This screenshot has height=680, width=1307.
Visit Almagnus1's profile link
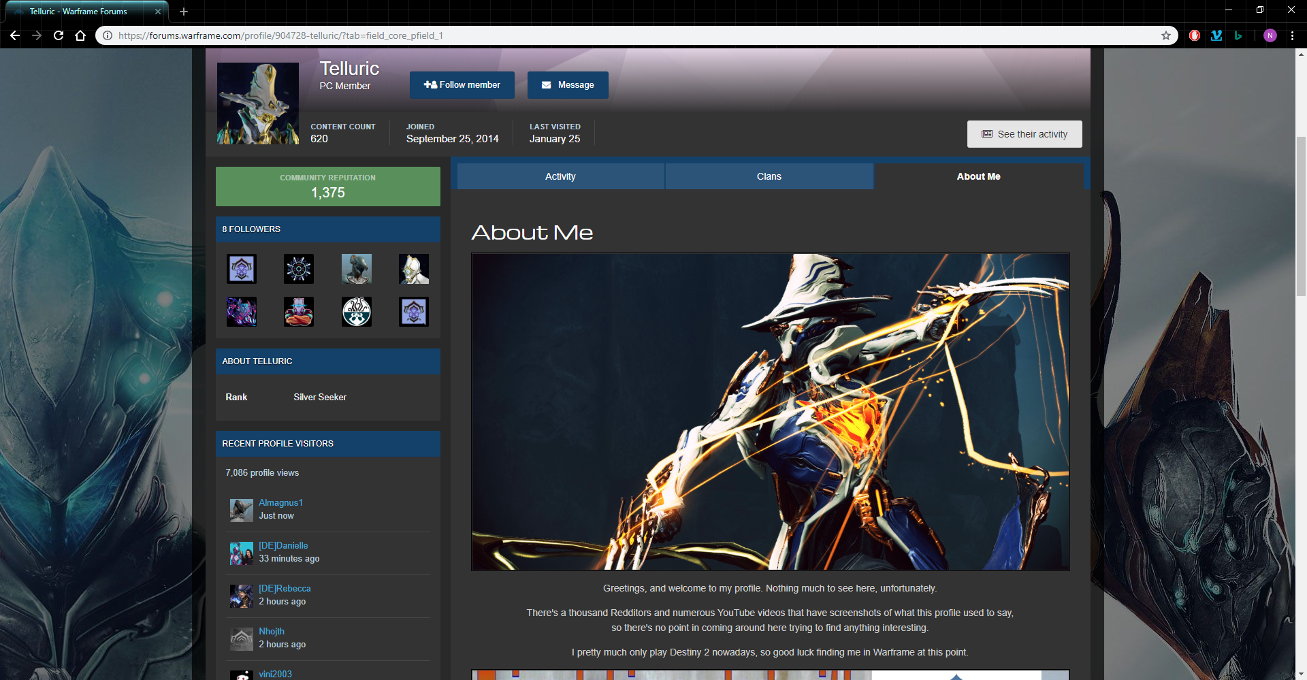280,502
